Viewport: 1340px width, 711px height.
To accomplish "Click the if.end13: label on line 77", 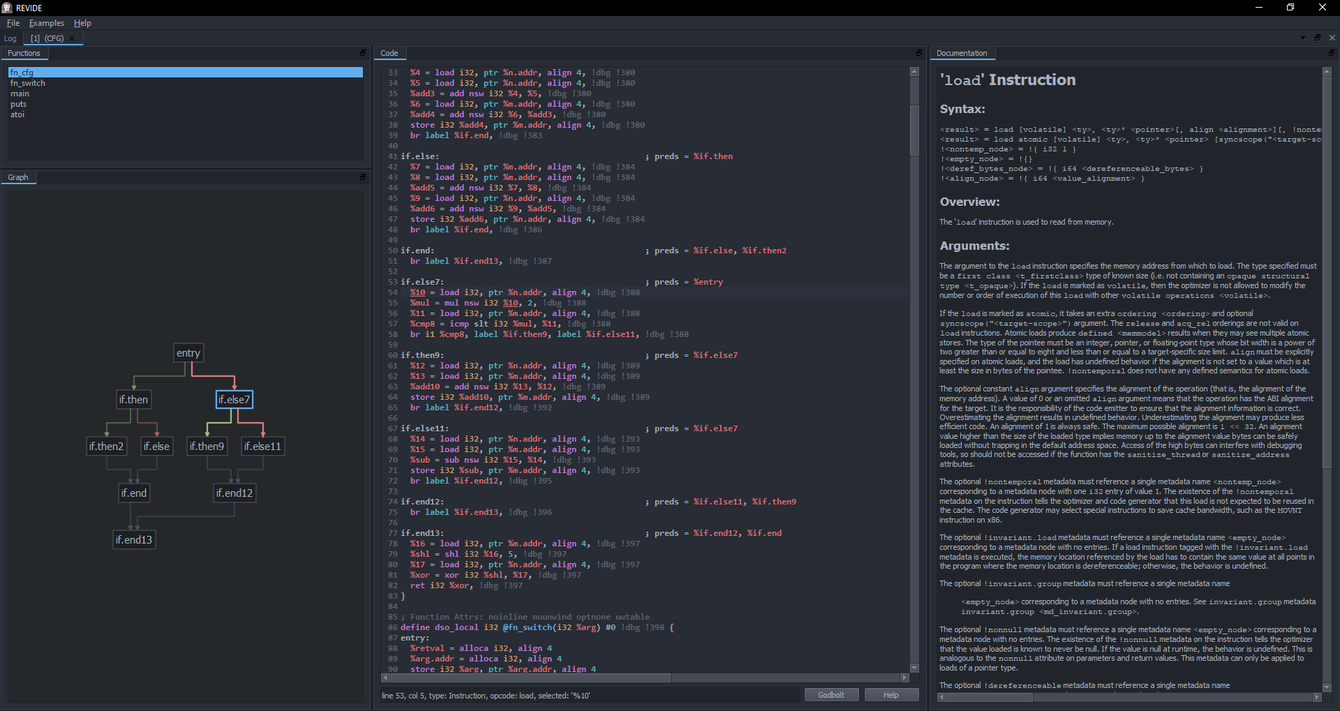I will pos(422,533).
